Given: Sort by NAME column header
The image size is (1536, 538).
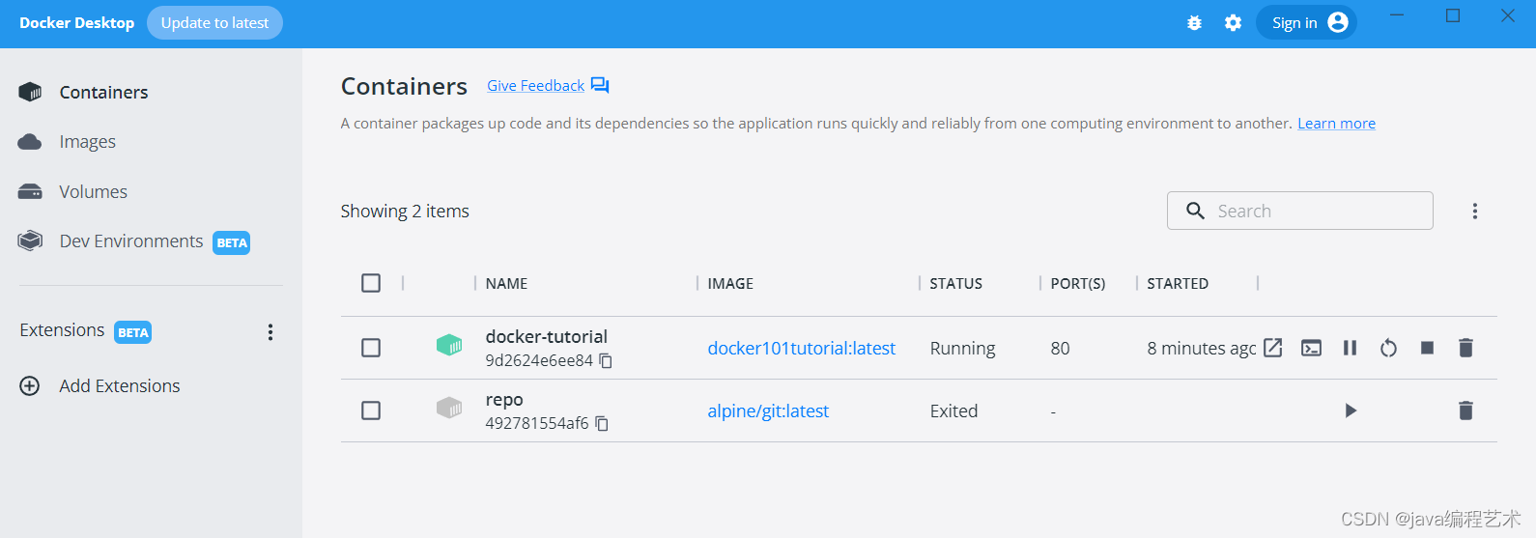Looking at the screenshot, I should (506, 284).
